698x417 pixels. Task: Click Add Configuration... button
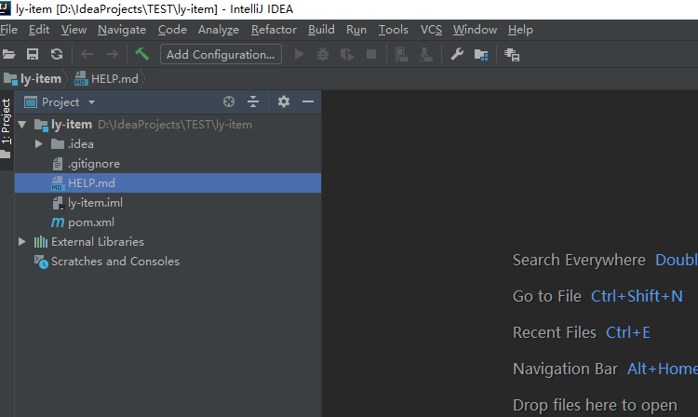[x=221, y=54]
